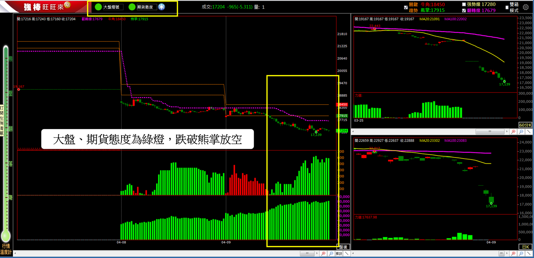Click the MA20:23302 label on the 日K chart

[x=430, y=140]
